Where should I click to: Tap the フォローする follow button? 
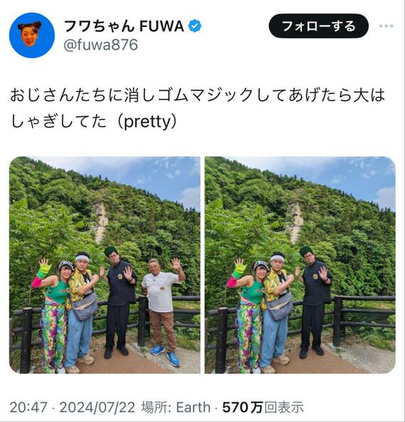click(318, 26)
